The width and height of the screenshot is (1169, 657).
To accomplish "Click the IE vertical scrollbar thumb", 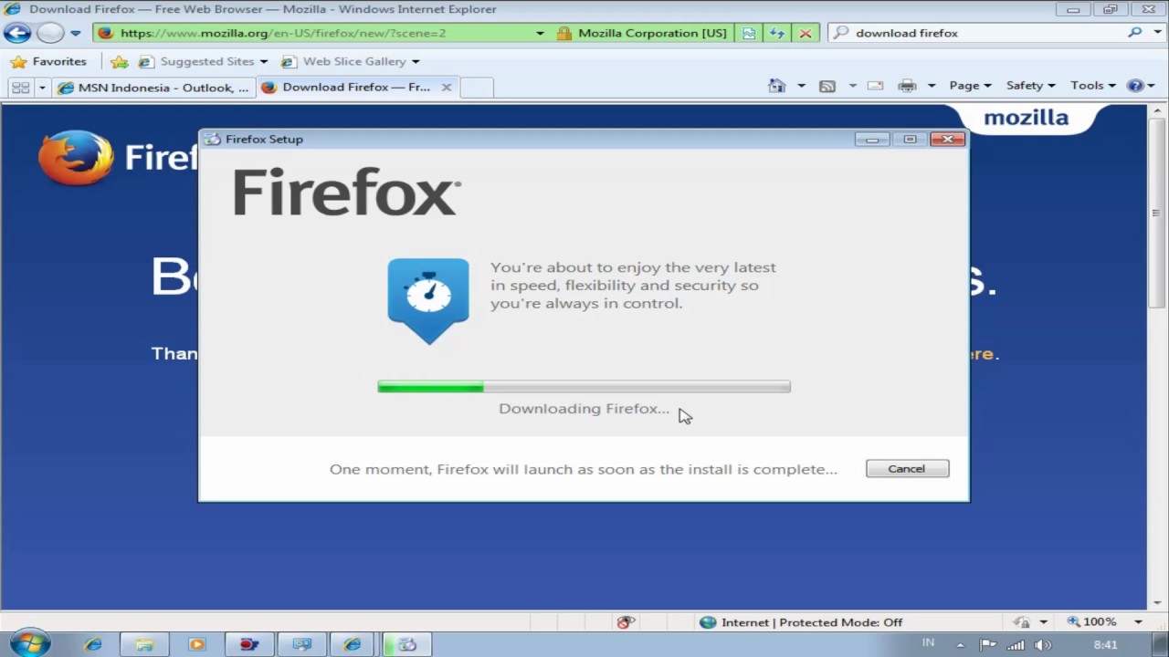I will [x=1157, y=214].
